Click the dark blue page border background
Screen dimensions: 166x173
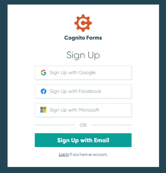pos(4,86)
